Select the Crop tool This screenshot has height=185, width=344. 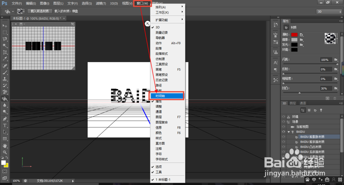[4, 52]
